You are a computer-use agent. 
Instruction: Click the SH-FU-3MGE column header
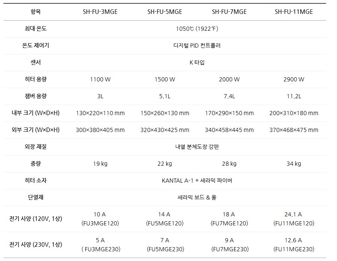[x=100, y=12]
